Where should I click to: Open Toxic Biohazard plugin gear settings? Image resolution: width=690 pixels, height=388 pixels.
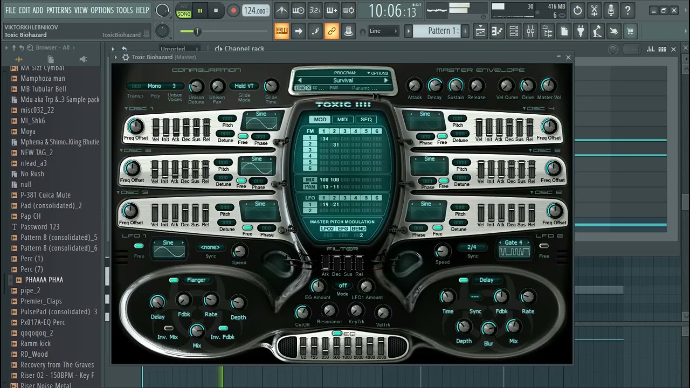[x=126, y=57]
